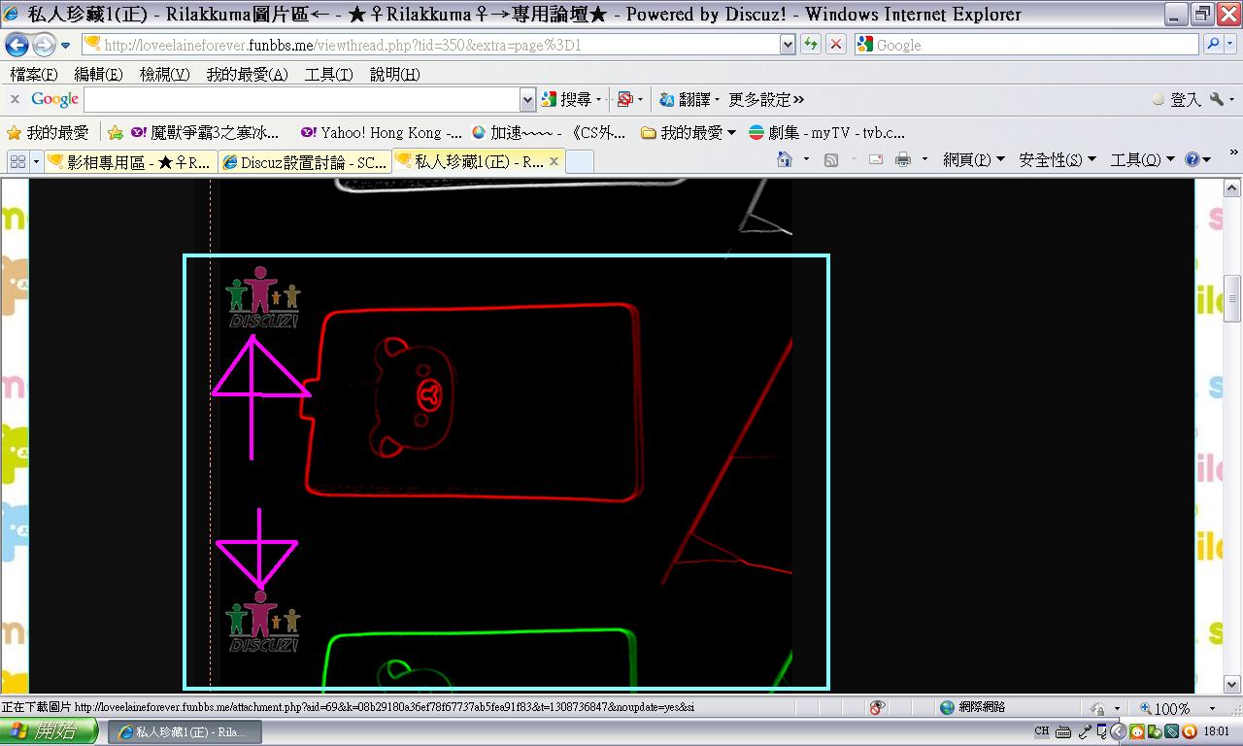Click the Google Toolbar search input
The height and width of the screenshot is (746, 1243).
(x=302, y=99)
